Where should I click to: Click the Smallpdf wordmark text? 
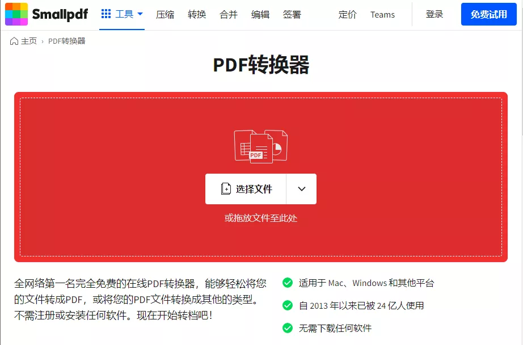tap(60, 14)
